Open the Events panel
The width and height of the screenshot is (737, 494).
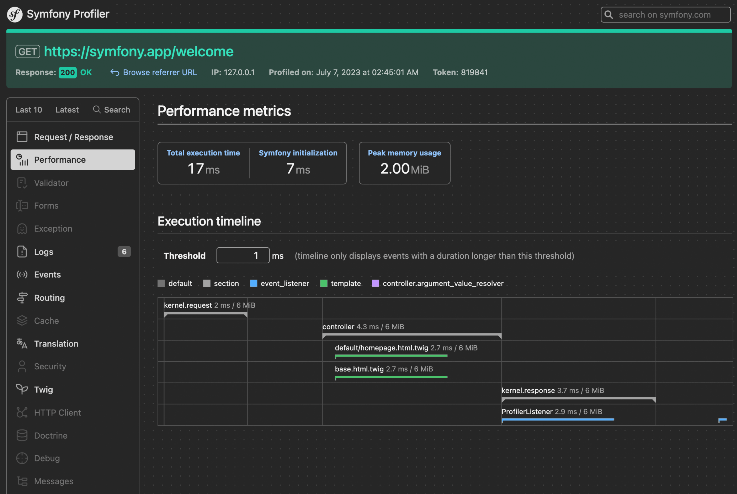coord(47,274)
